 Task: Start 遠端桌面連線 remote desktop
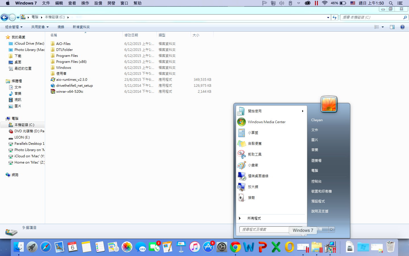point(258,176)
